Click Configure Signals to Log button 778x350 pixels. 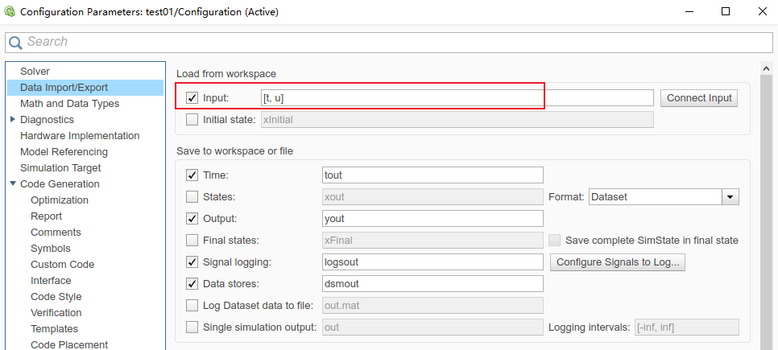(x=618, y=262)
